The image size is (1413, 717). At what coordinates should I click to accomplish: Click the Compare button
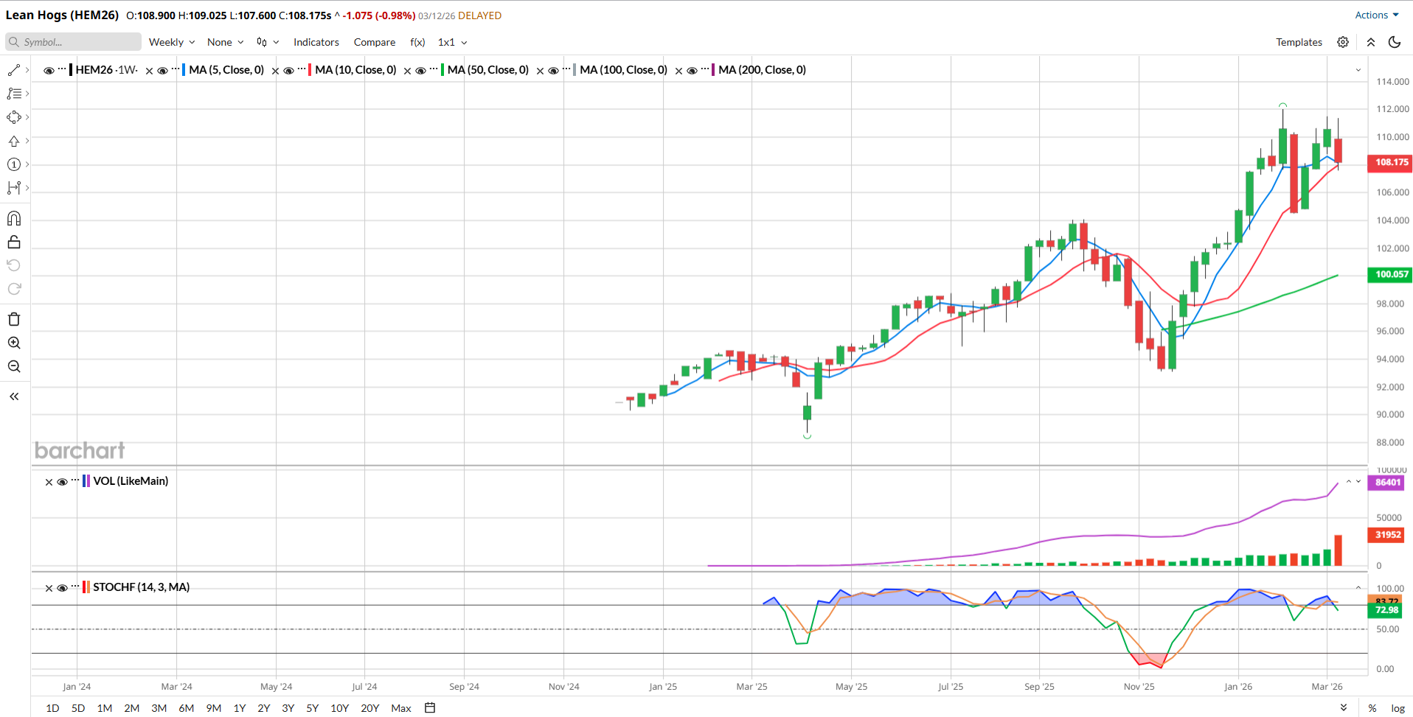click(374, 42)
